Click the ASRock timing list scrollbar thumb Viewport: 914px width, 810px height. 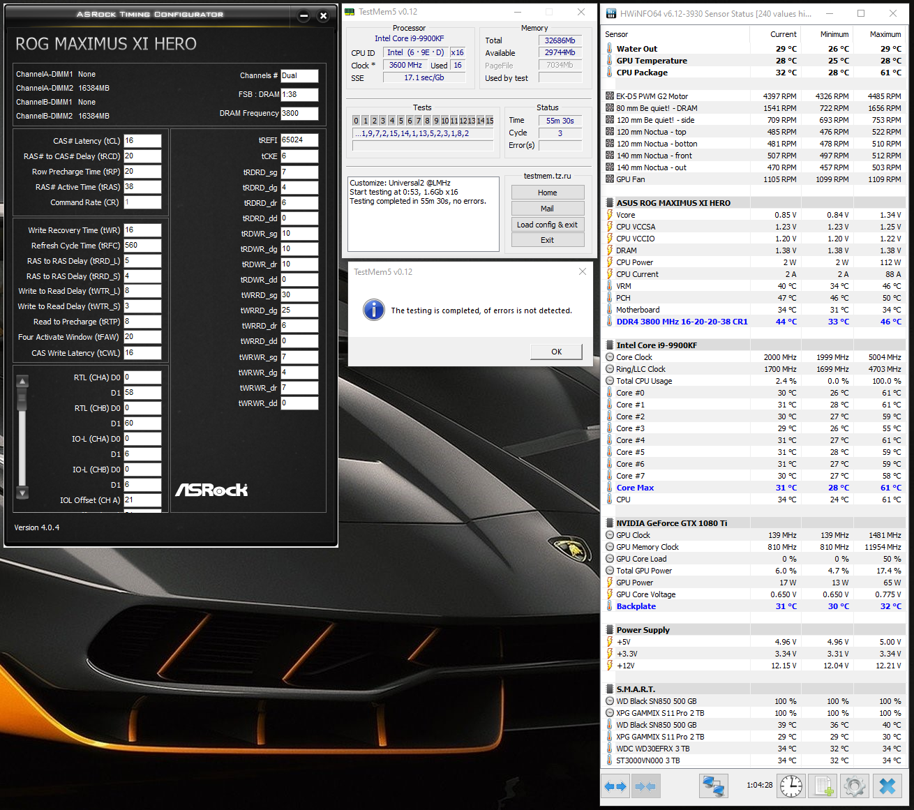(22, 399)
